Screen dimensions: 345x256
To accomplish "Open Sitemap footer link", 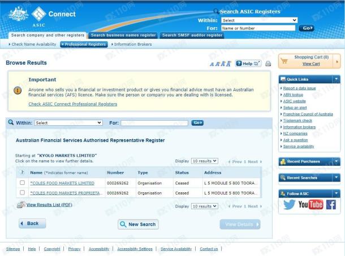I will [13, 249].
